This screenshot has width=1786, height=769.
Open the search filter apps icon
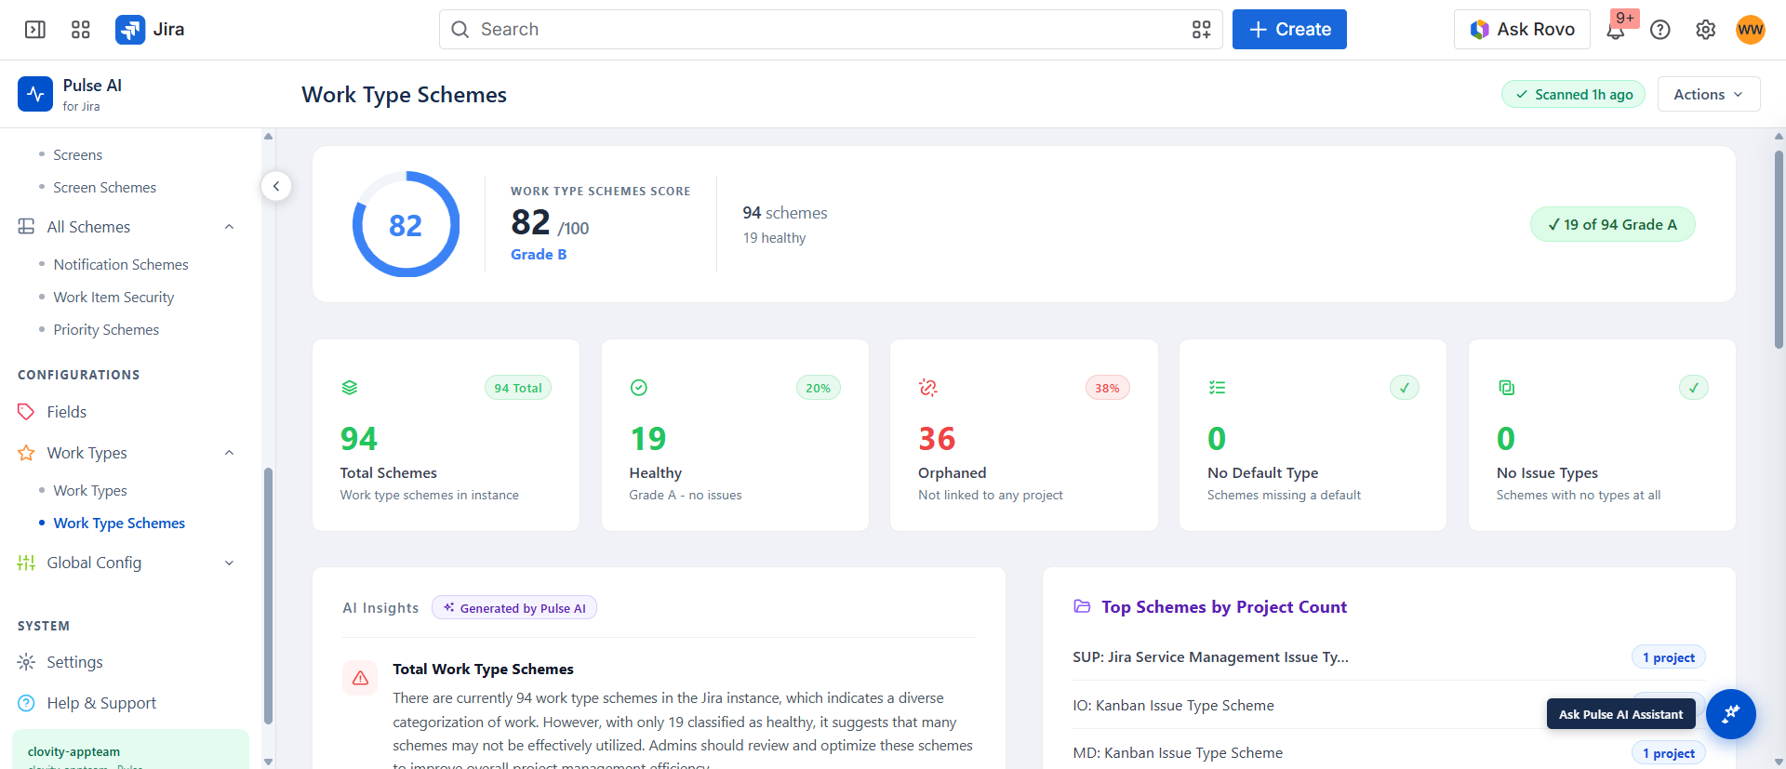(1202, 30)
